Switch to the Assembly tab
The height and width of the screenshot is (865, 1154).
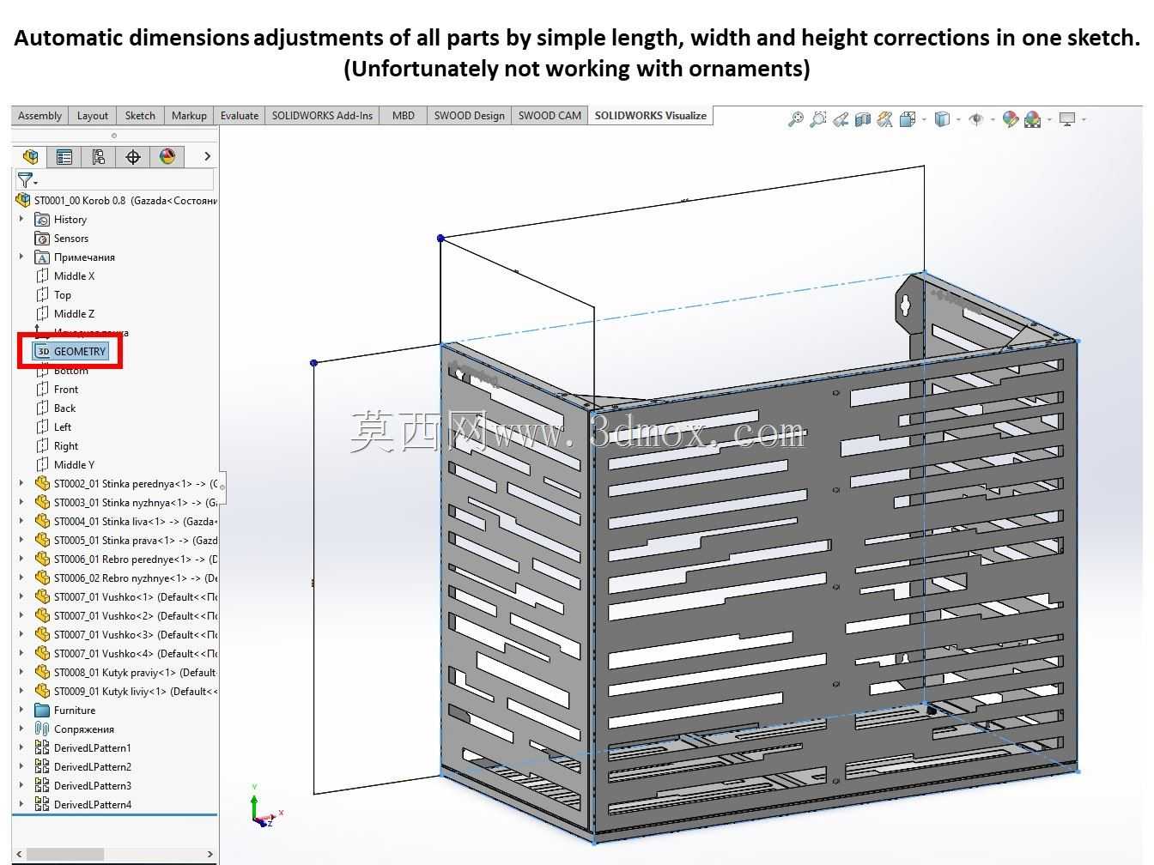[x=39, y=116]
